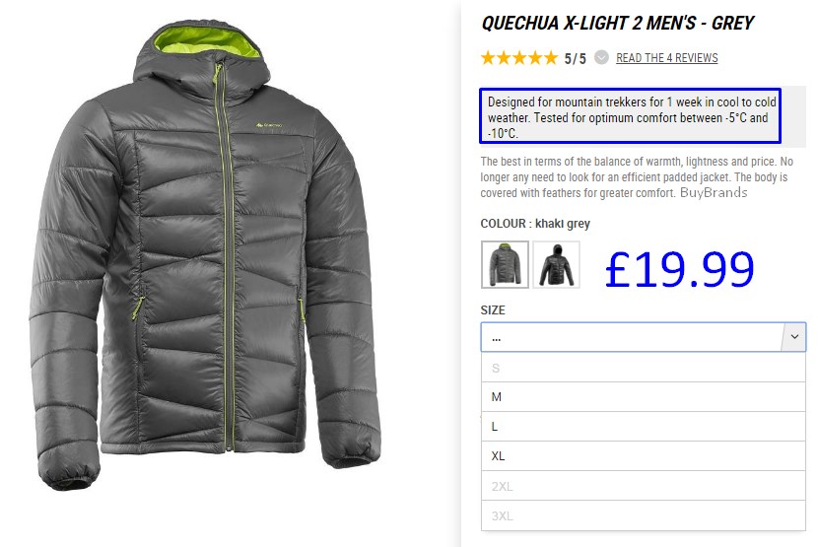Select the greyed-out size S option

point(644,368)
